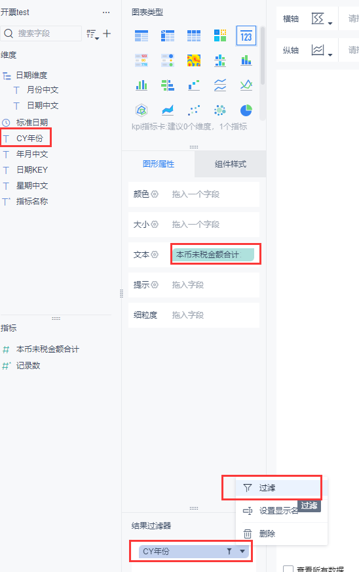Screen dimensions: 359x572
Task: Click the 本币未税金额合计 pill in 文本
Action: coord(213,254)
